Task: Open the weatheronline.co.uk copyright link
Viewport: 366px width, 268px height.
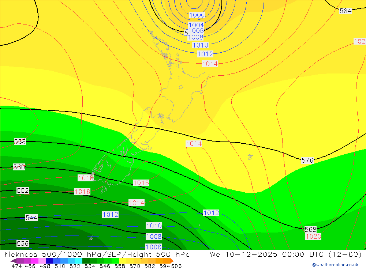Action: (x=335, y=265)
